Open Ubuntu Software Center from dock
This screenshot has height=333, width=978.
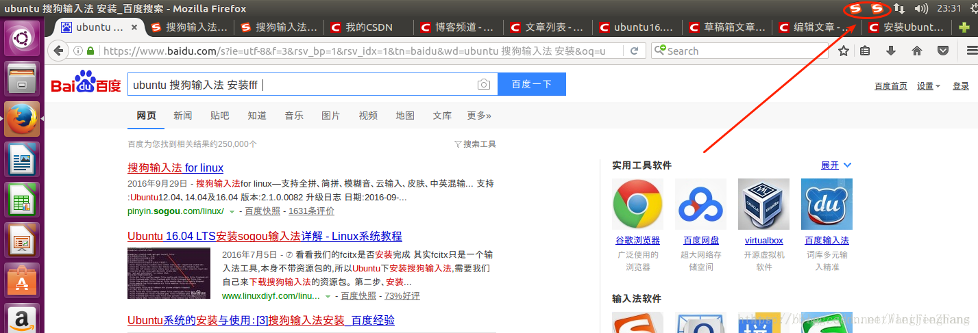click(23, 280)
